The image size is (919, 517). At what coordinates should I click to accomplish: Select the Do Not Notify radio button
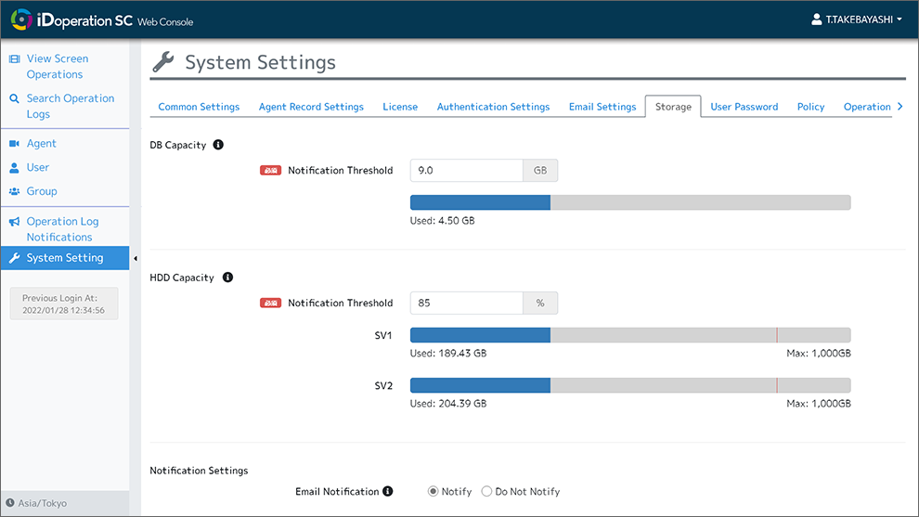coord(486,491)
